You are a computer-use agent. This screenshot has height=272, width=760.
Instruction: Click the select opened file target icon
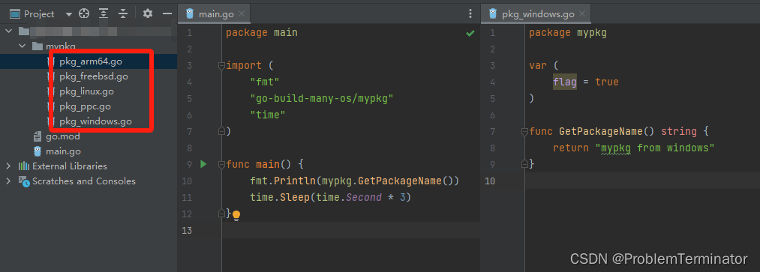point(84,14)
